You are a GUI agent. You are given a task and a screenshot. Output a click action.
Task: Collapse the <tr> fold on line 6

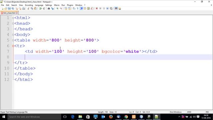tap(13, 46)
